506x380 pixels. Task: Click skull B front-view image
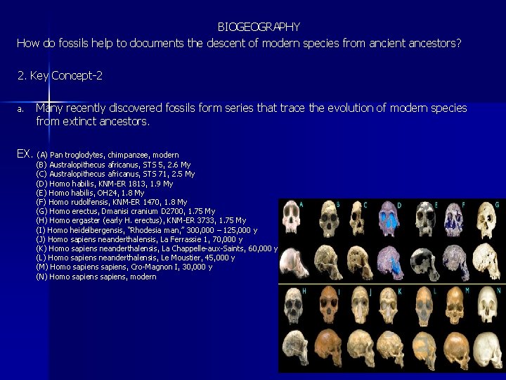328,219
